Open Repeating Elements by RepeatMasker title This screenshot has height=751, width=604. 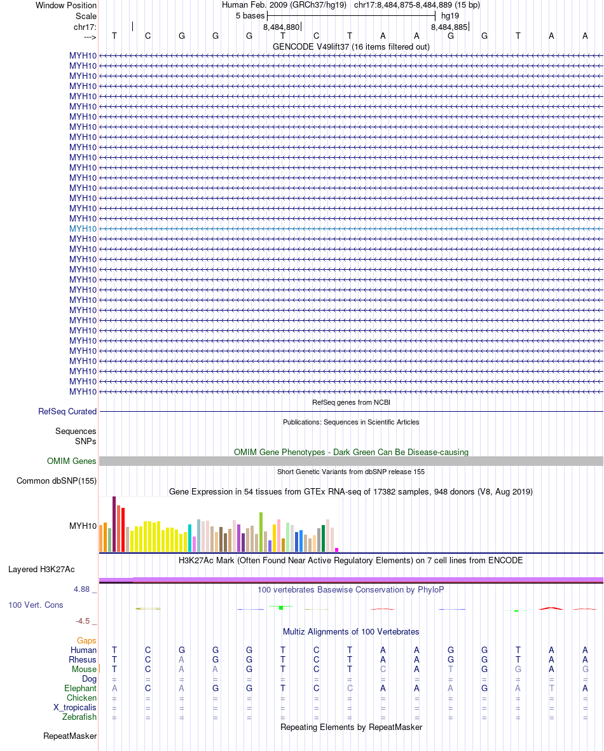(x=351, y=727)
